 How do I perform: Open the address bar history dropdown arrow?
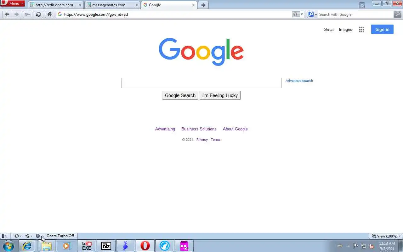click(x=302, y=14)
